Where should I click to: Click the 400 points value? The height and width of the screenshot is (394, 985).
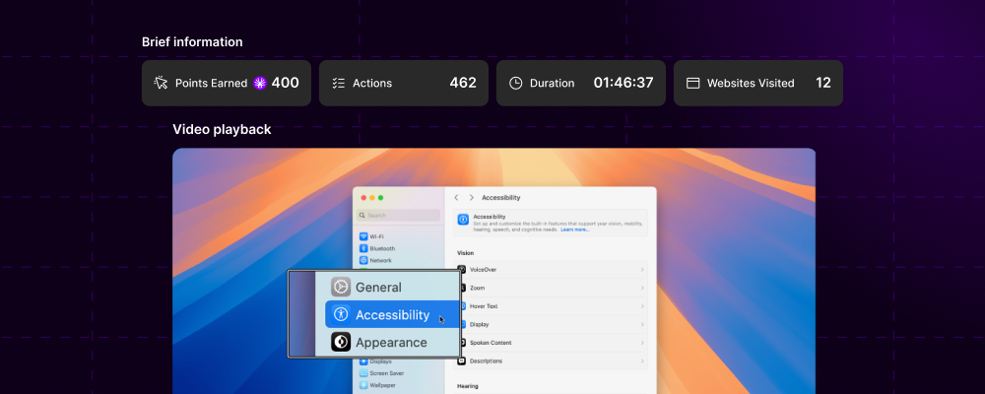(286, 83)
